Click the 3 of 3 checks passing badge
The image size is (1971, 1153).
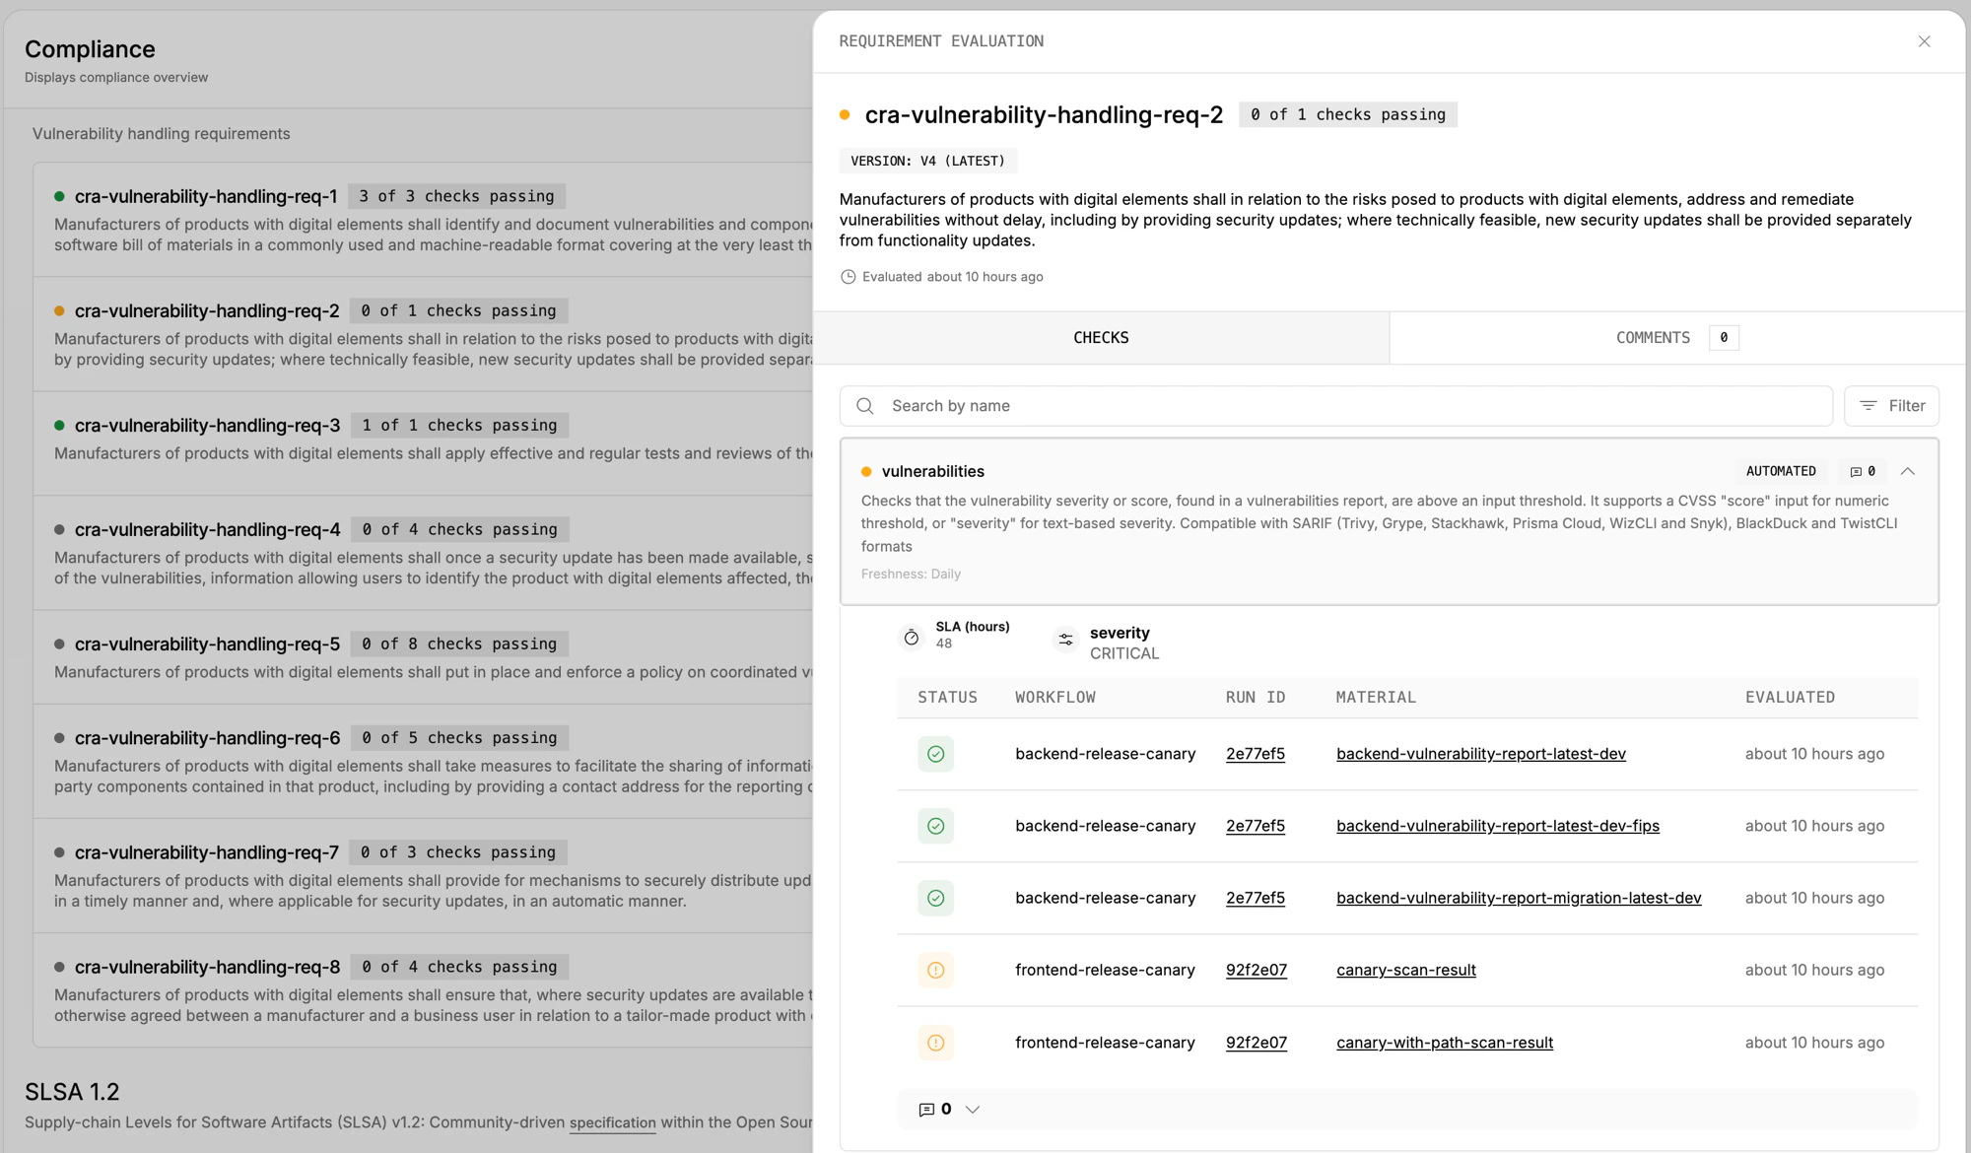tap(456, 196)
